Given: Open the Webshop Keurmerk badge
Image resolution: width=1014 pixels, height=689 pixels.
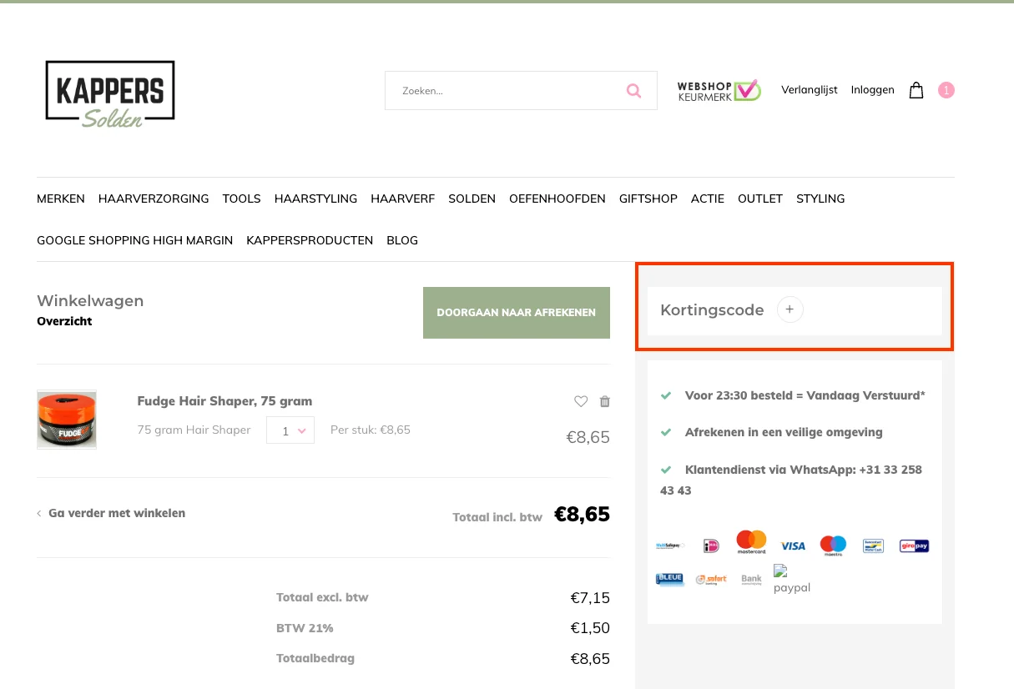Looking at the screenshot, I should pyautogui.click(x=719, y=91).
